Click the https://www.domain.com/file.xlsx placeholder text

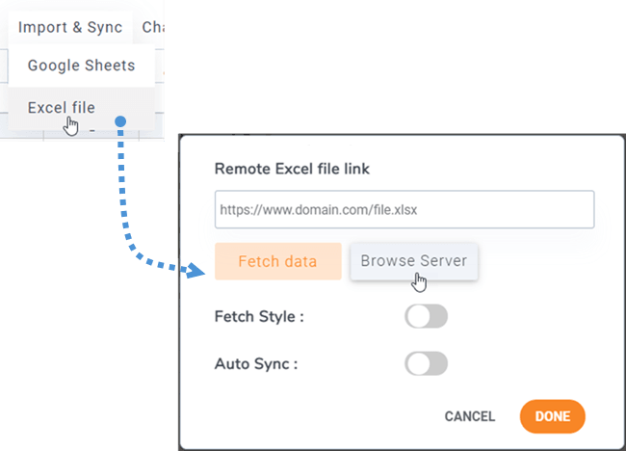[319, 210]
